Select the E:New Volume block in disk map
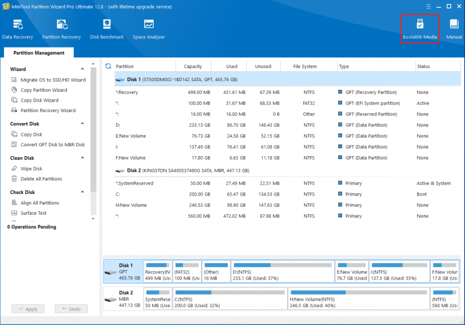The height and width of the screenshot is (325, 465). 352,271
